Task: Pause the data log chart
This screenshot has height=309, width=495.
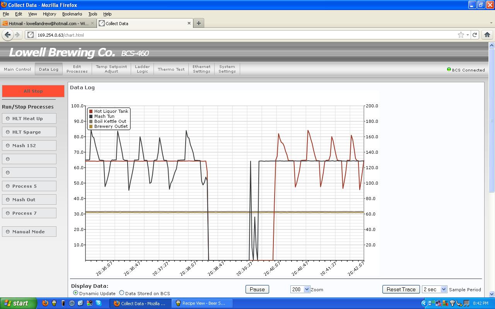Action: click(x=257, y=289)
